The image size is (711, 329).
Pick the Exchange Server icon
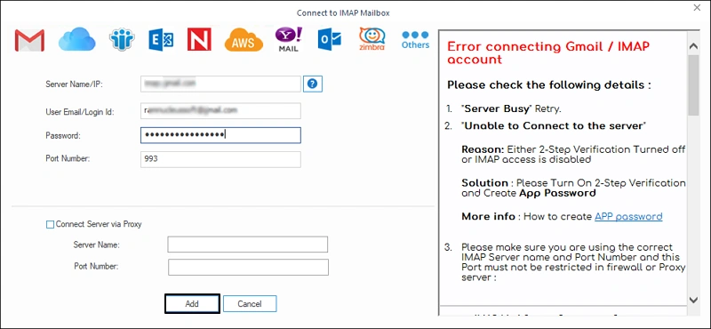(x=161, y=39)
